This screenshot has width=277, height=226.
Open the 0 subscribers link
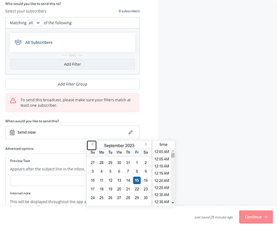point(129,11)
